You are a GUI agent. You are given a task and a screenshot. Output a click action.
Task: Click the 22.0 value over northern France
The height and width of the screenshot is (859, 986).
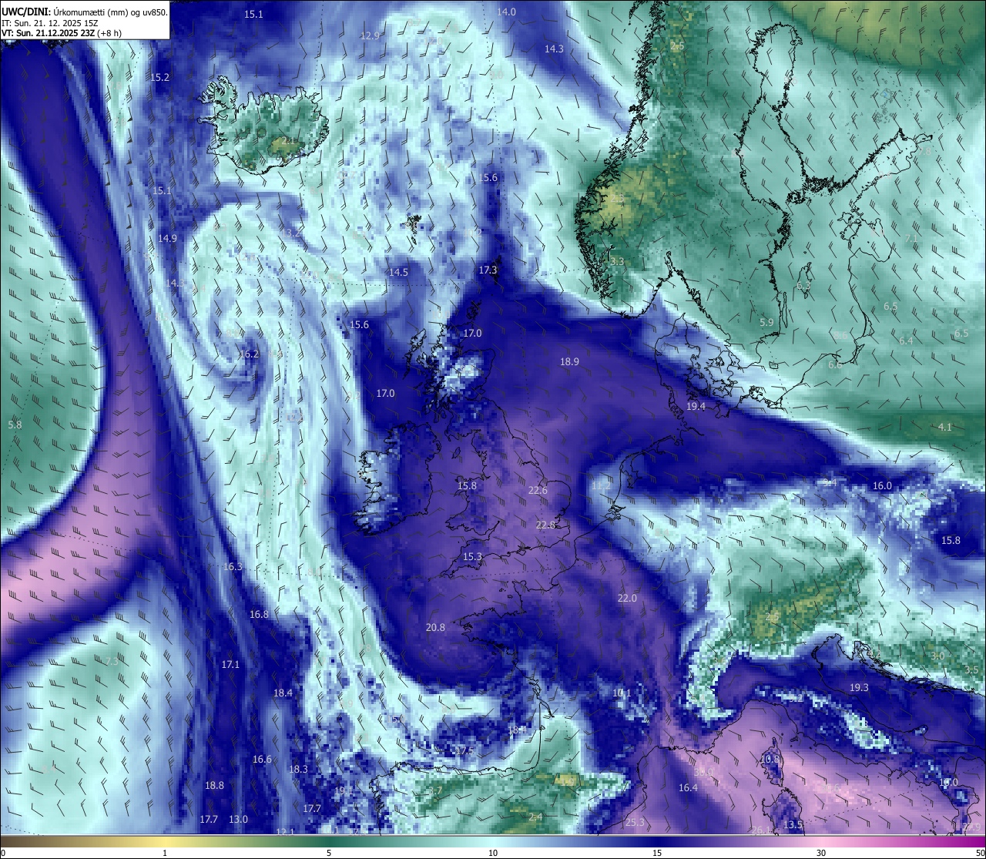(x=627, y=598)
